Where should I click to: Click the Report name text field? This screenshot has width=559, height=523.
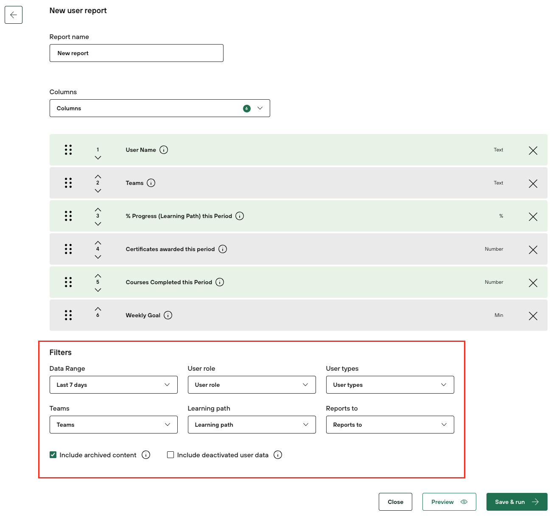point(136,53)
